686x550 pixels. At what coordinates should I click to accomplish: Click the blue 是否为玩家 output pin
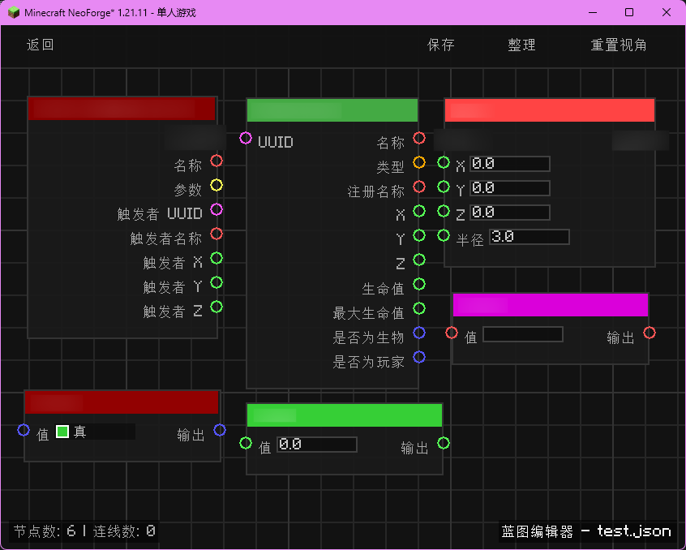pyautogui.click(x=419, y=357)
